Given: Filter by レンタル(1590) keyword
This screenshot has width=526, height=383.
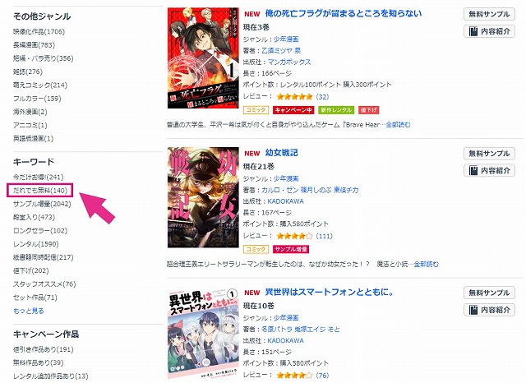Looking at the screenshot, I should click(36, 244).
